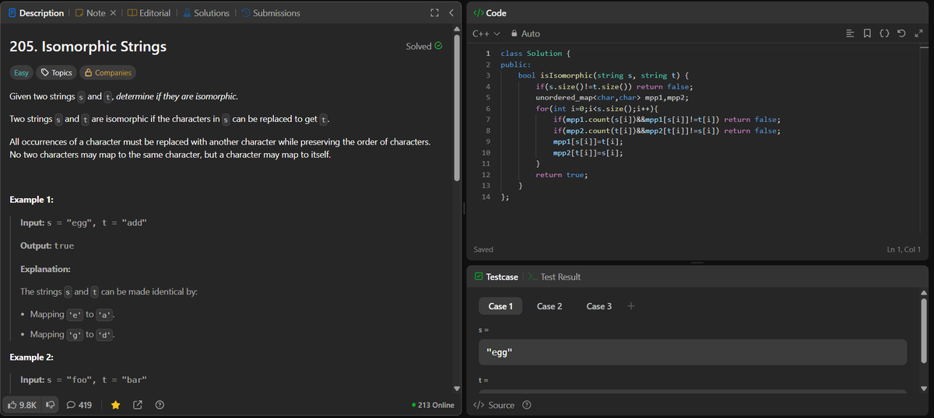Open the Test Result tab

[555, 277]
